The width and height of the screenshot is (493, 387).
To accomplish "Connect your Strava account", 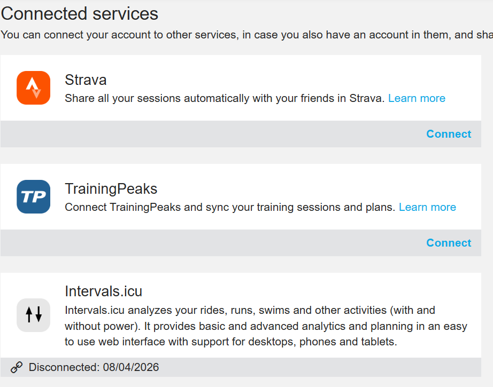I will tap(449, 134).
